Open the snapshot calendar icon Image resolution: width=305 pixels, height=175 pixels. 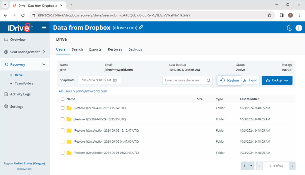point(115,80)
